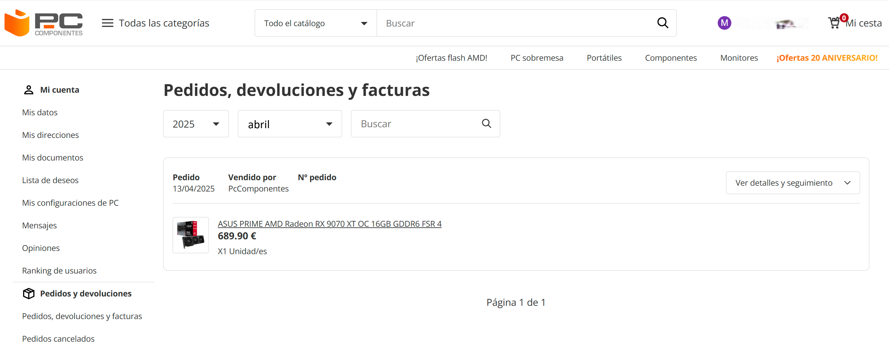Open Mis configuraciones de PC
Viewport: 889px width, 352px height.
70,203
